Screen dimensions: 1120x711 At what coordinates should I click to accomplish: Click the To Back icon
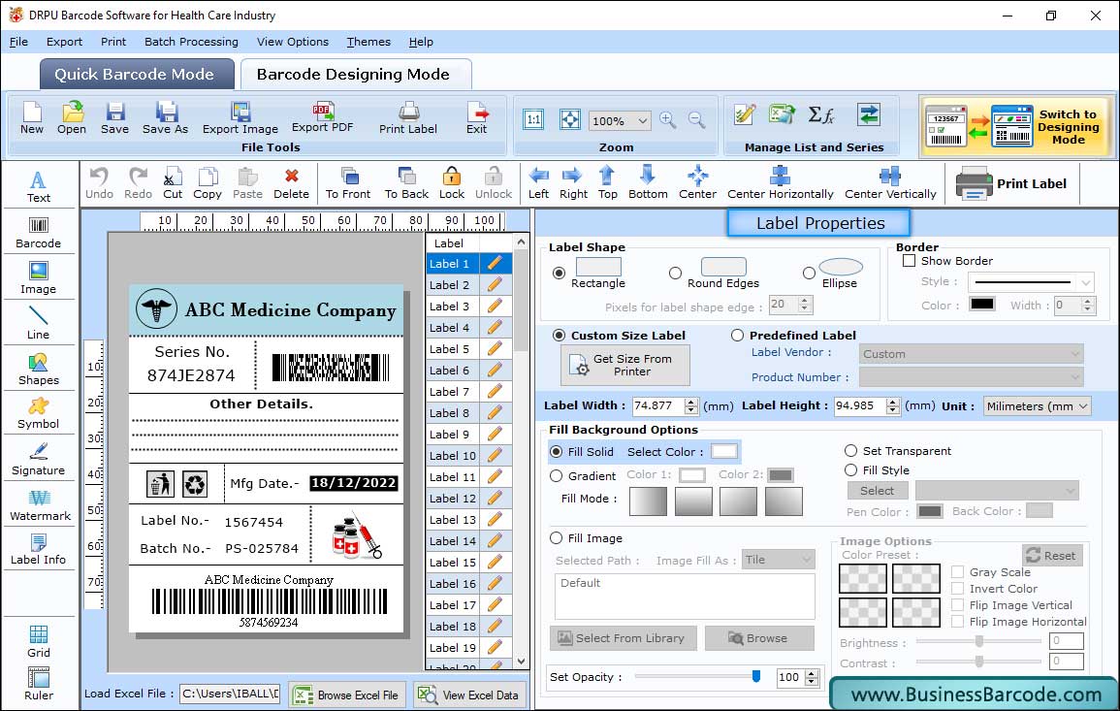pyautogui.click(x=406, y=183)
